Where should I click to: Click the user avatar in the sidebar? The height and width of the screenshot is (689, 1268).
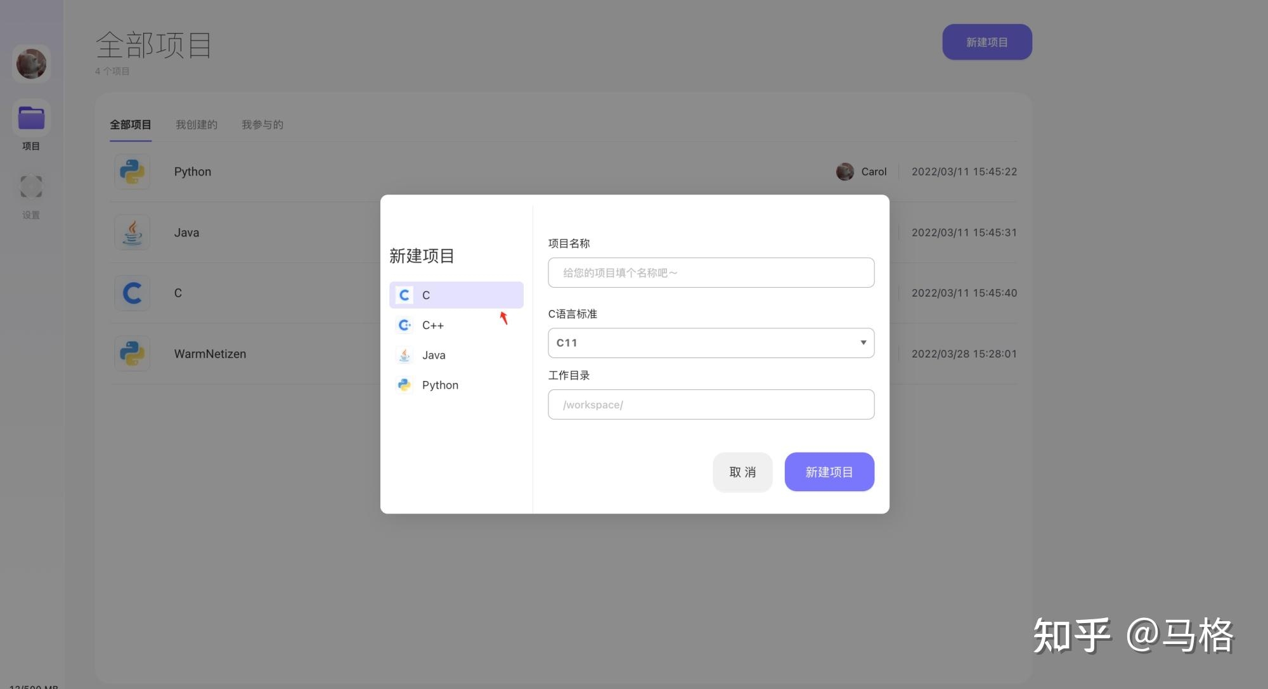tap(31, 63)
